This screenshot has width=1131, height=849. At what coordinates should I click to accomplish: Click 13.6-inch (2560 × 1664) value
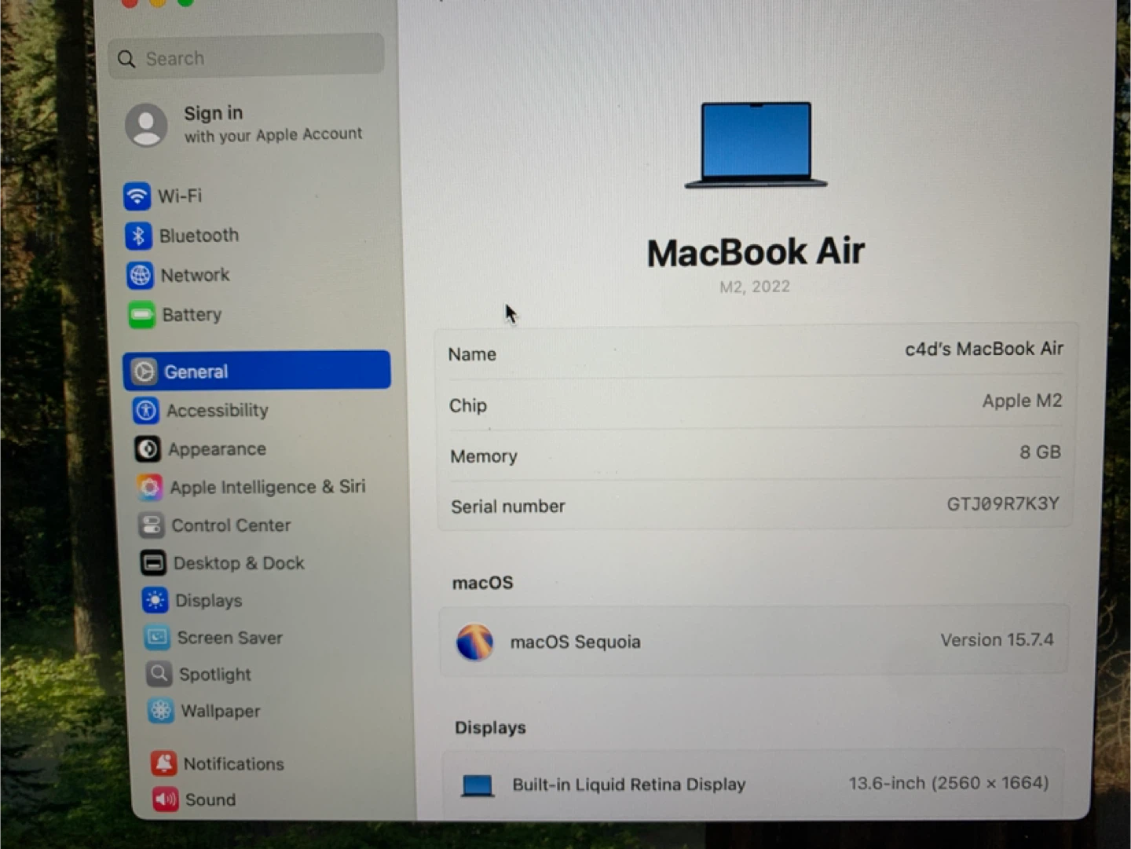(948, 783)
